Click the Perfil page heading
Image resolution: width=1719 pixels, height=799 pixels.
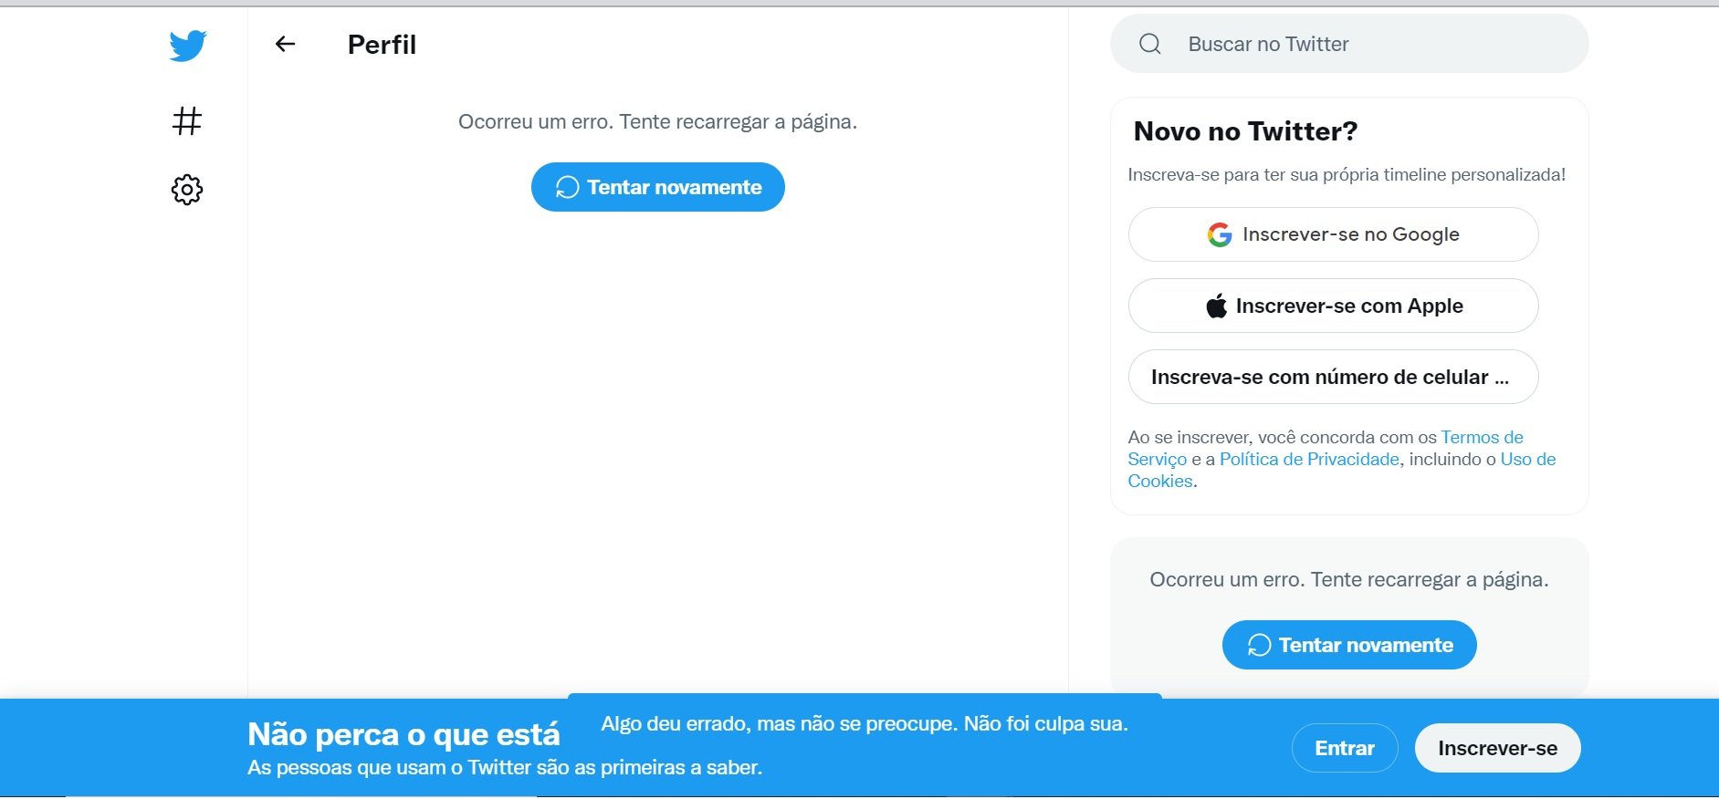coord(382,45)
